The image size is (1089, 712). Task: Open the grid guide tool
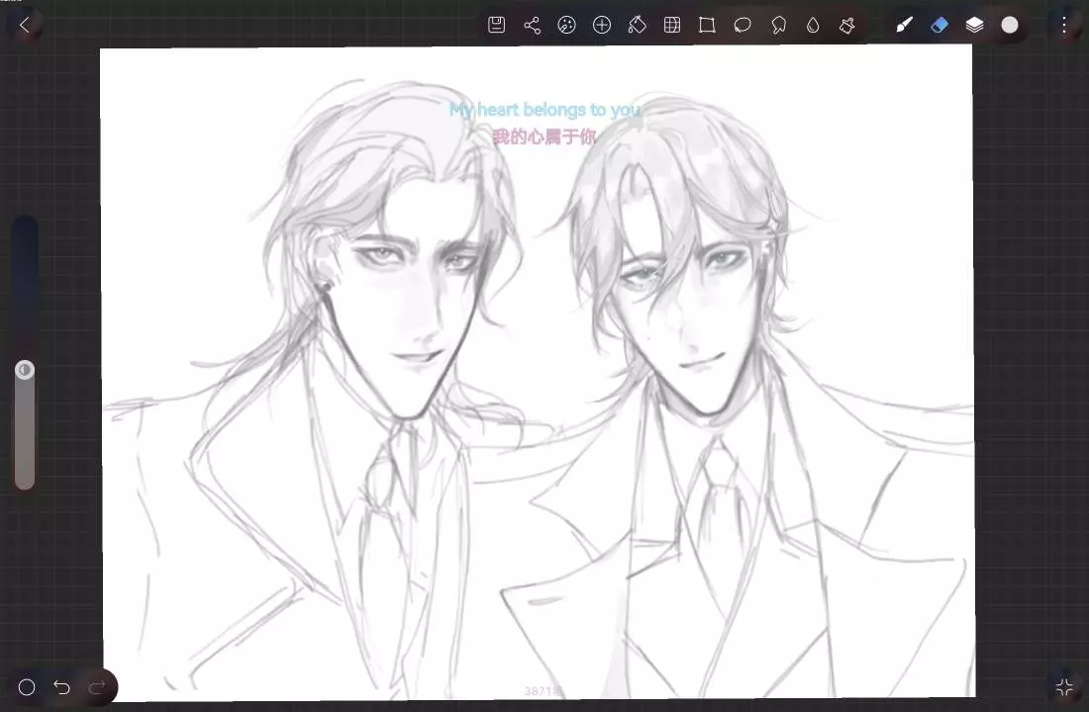671,25
